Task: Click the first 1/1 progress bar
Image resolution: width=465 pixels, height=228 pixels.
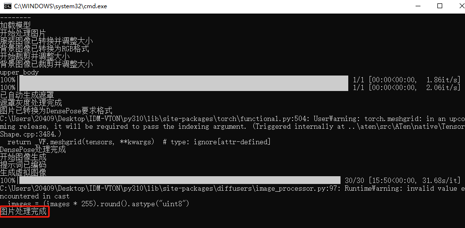Action: coord(184,79)
